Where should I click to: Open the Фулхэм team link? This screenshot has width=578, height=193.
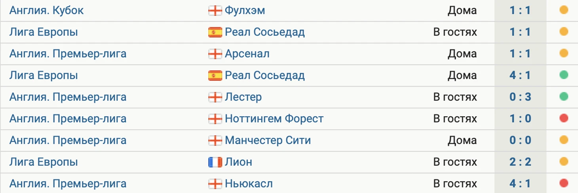coord(245,11)
